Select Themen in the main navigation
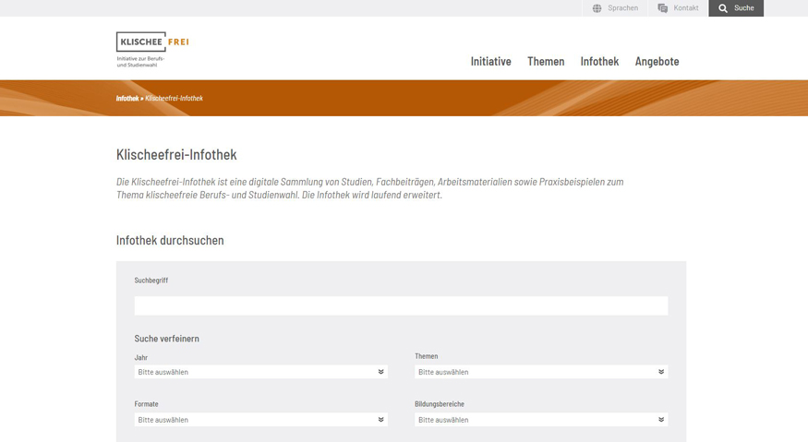The height and width of the screenshot is (442, 808). coord(546,62)
